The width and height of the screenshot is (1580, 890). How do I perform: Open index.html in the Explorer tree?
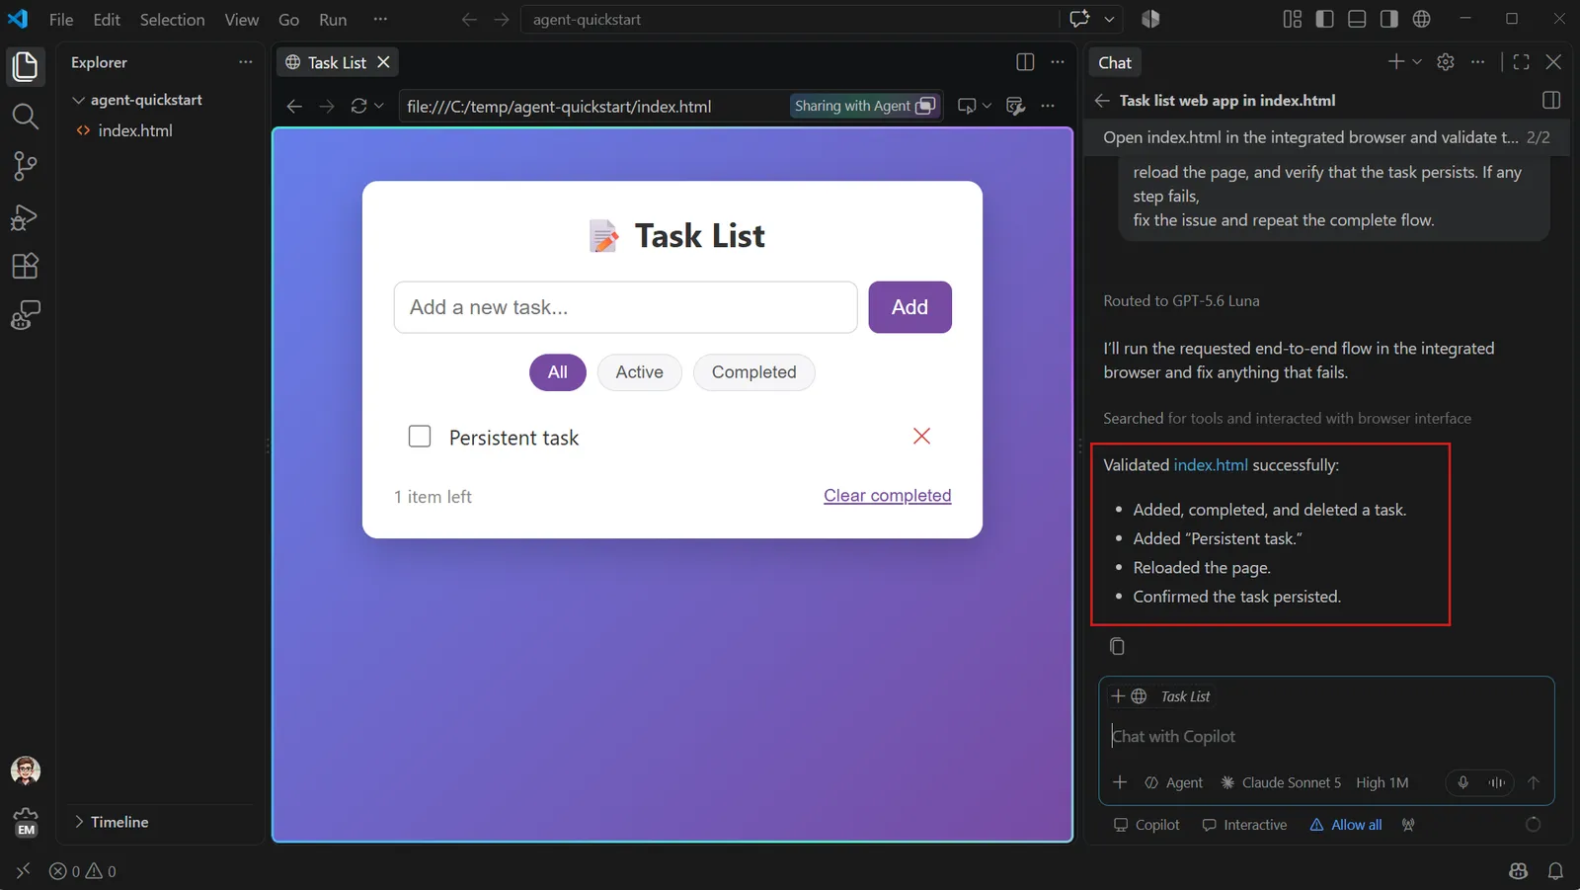pyautogui.click(x=135, y=130)
